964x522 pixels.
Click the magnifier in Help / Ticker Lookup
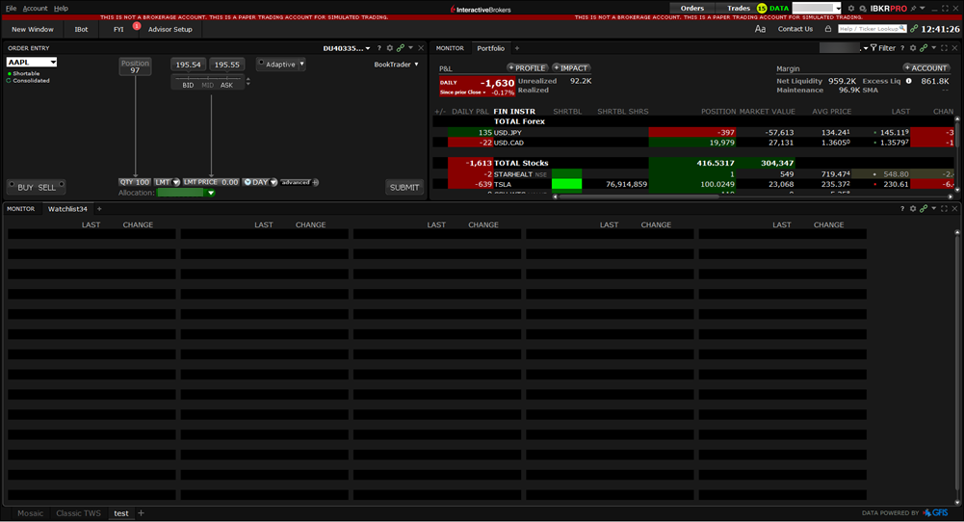pyautogui.click(x=902, y=28)
